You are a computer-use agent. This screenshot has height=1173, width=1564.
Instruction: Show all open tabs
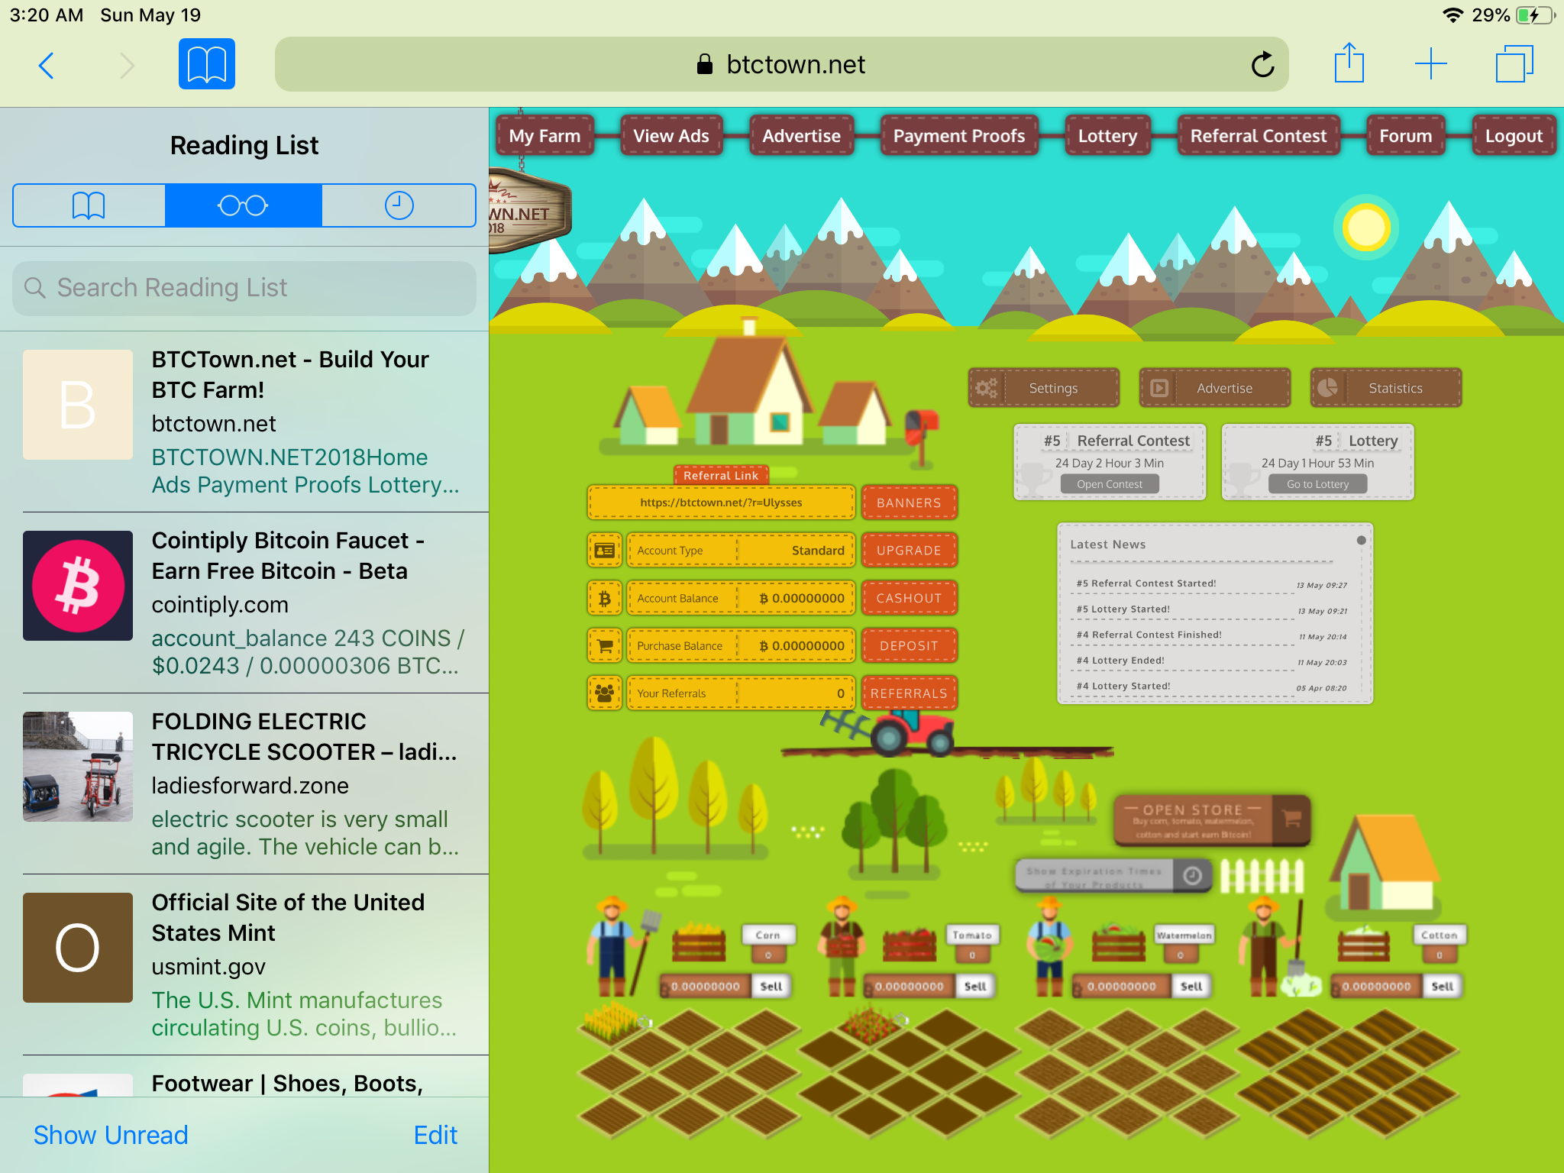pyautogui.click(x=1514, y=64)
